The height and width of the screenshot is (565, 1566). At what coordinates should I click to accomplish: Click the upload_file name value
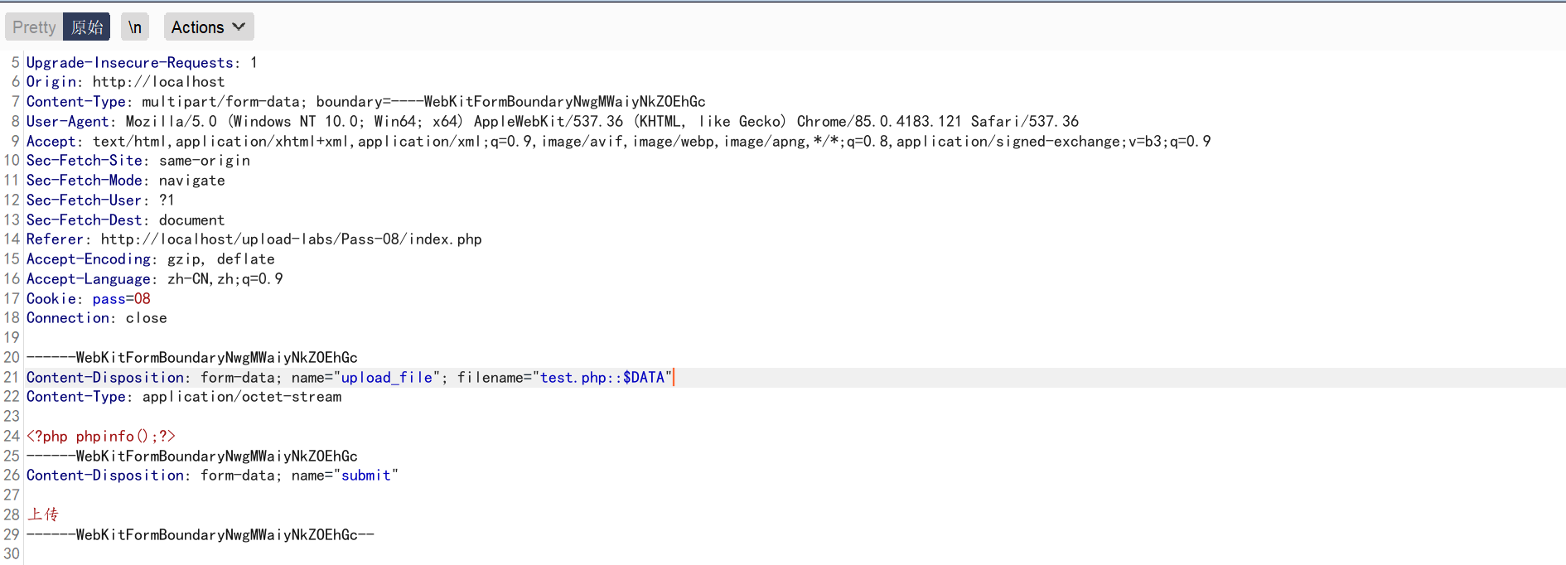[387, 378]
